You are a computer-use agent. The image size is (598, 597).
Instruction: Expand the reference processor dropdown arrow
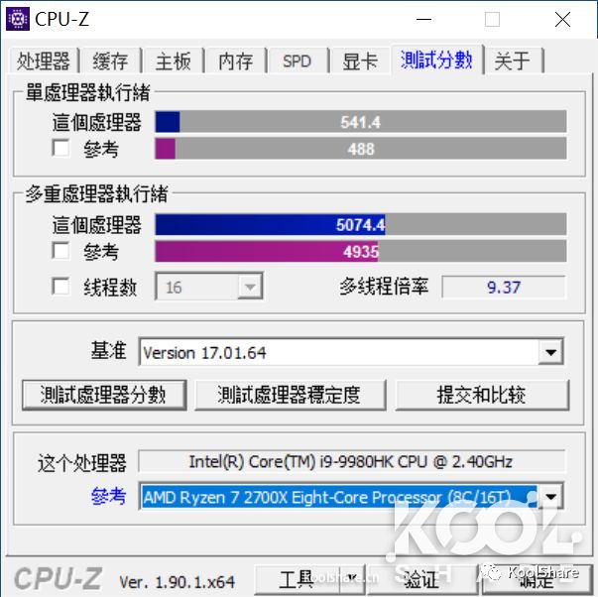click(550, 496)
